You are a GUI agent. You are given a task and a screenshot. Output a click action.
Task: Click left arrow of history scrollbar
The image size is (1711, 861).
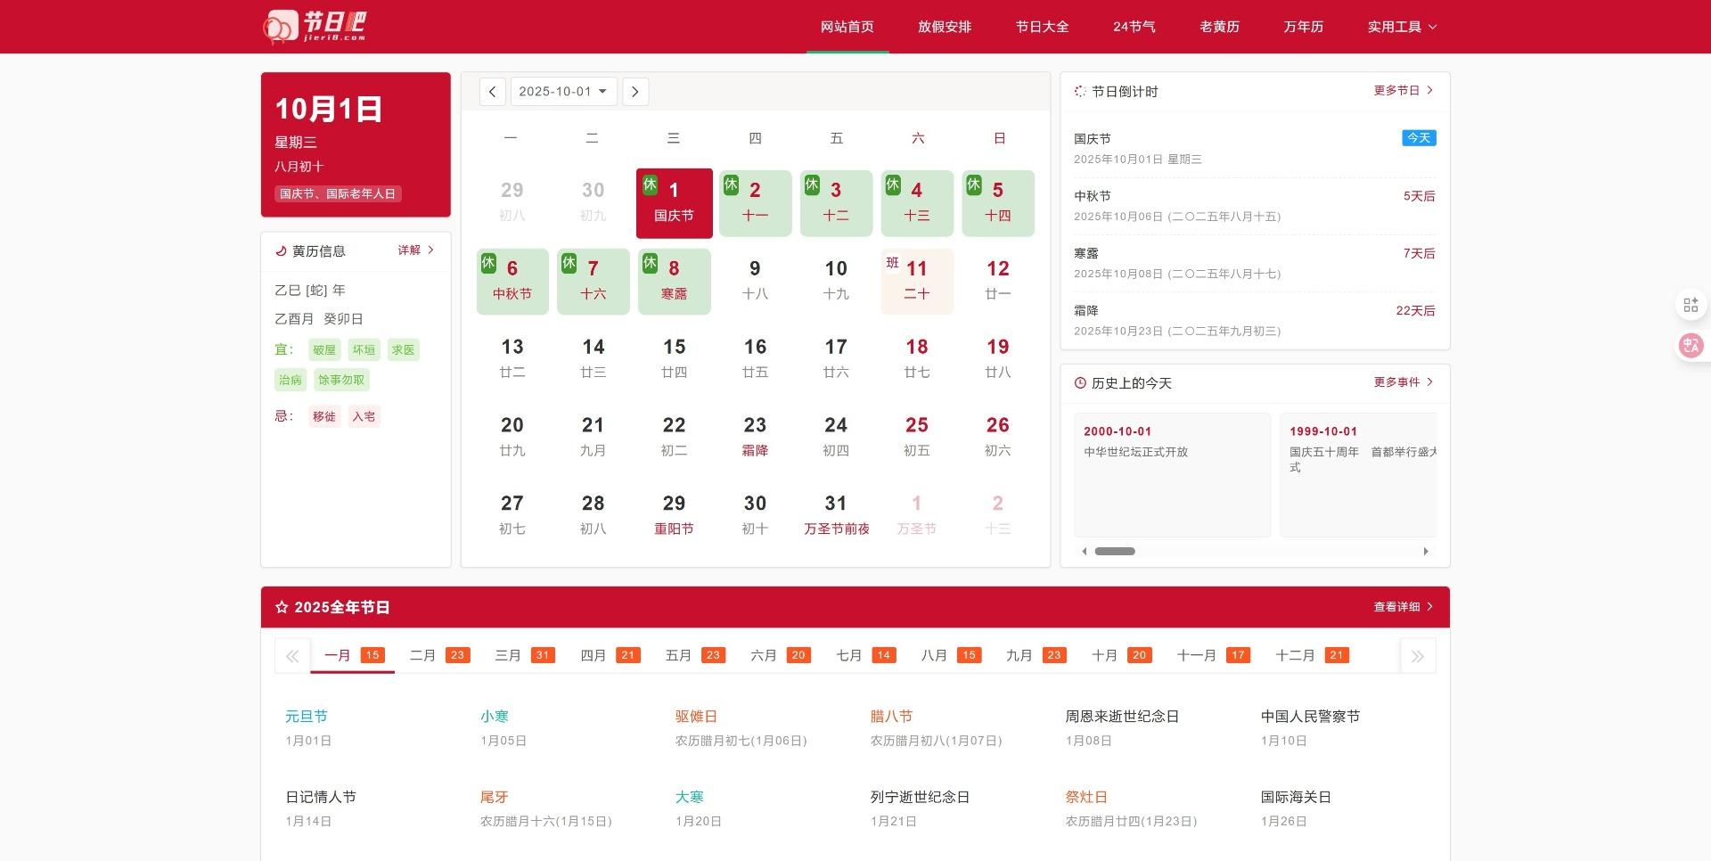click(x=1085, y=552)
